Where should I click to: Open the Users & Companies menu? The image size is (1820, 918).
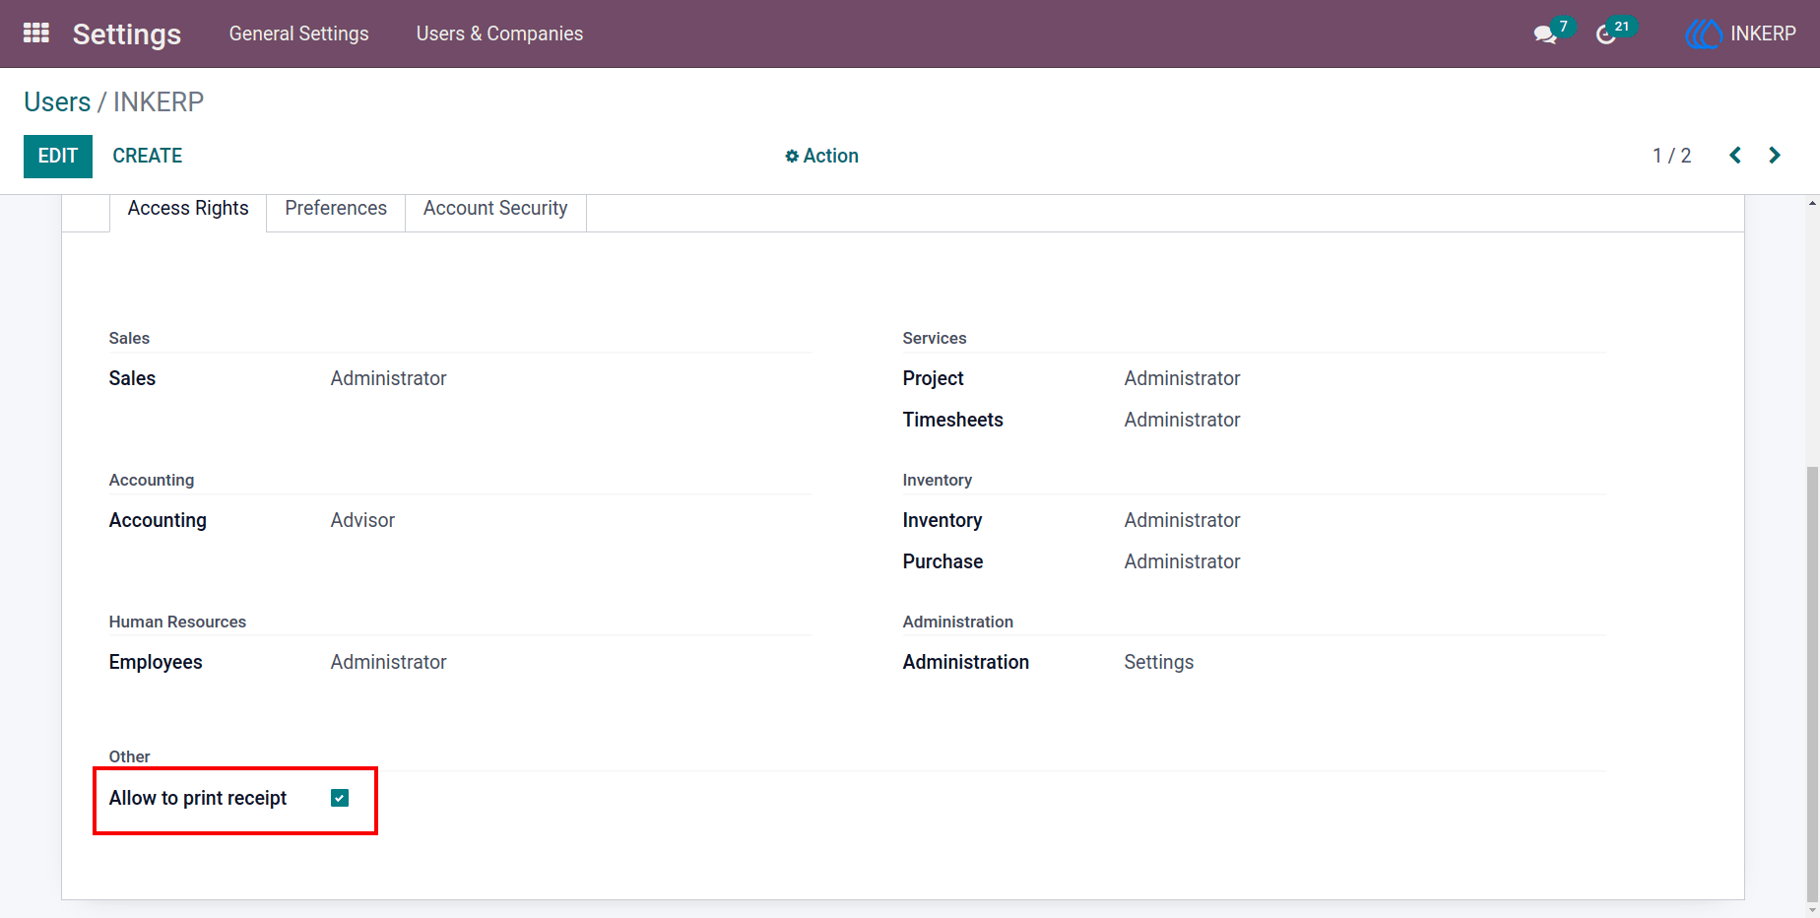(x=499, y=33)
